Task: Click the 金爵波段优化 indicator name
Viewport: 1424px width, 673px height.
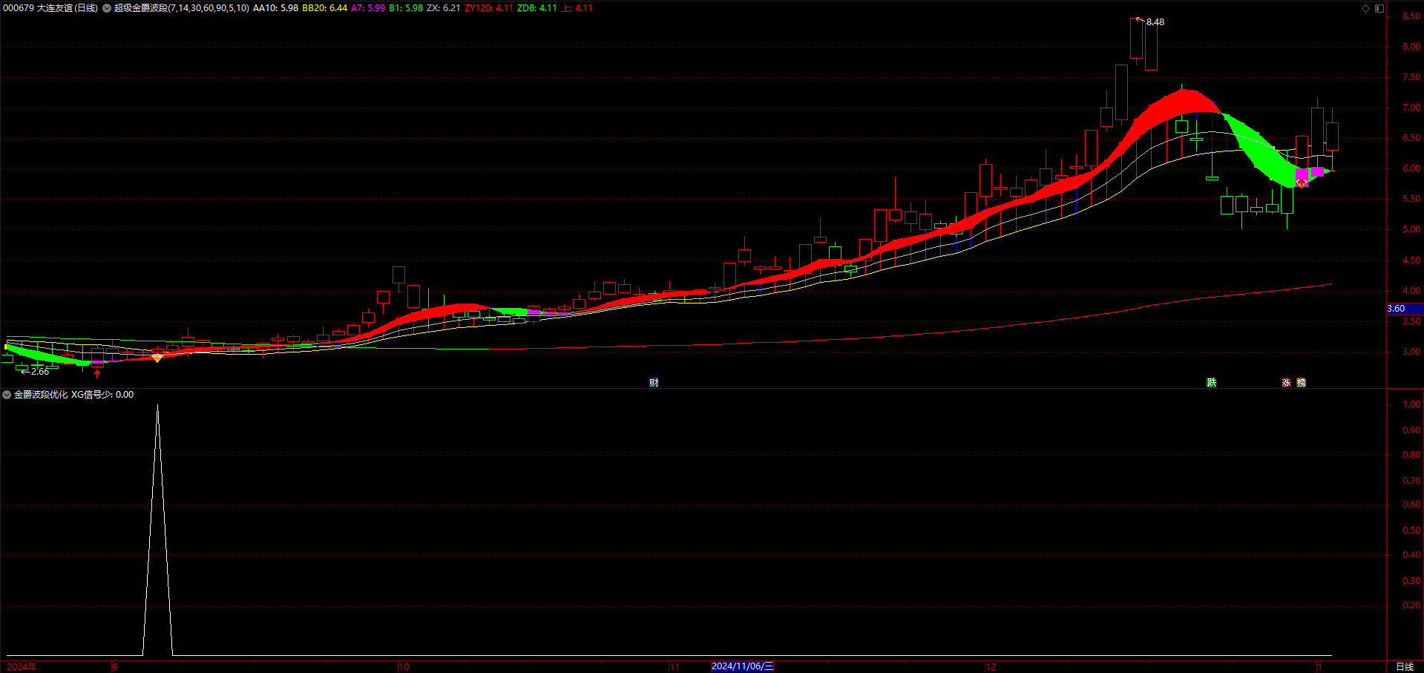Action: coord(41,395)
